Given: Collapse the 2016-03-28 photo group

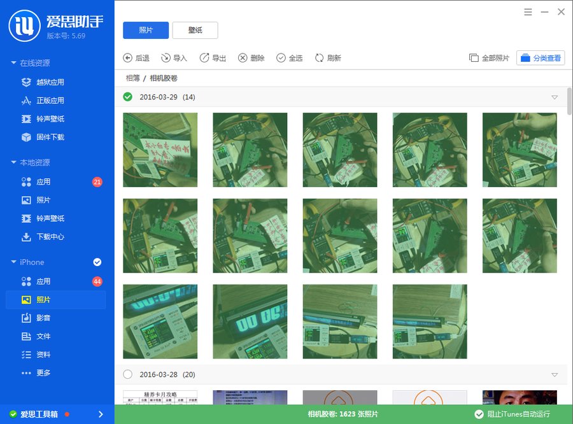Looking at the screenshot, I should pyautogui.click(x=555, y=374).
